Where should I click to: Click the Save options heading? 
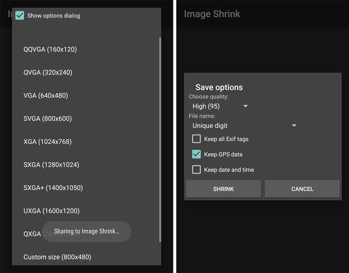click(x=219, y=87)
